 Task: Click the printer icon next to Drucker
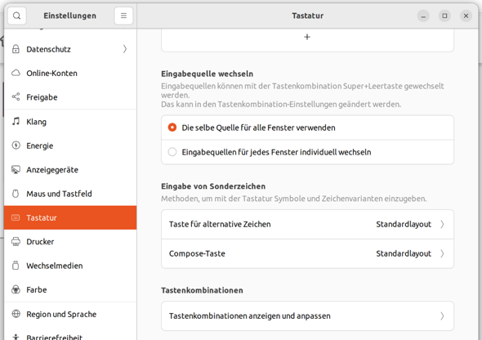click(x=16, y=242)
